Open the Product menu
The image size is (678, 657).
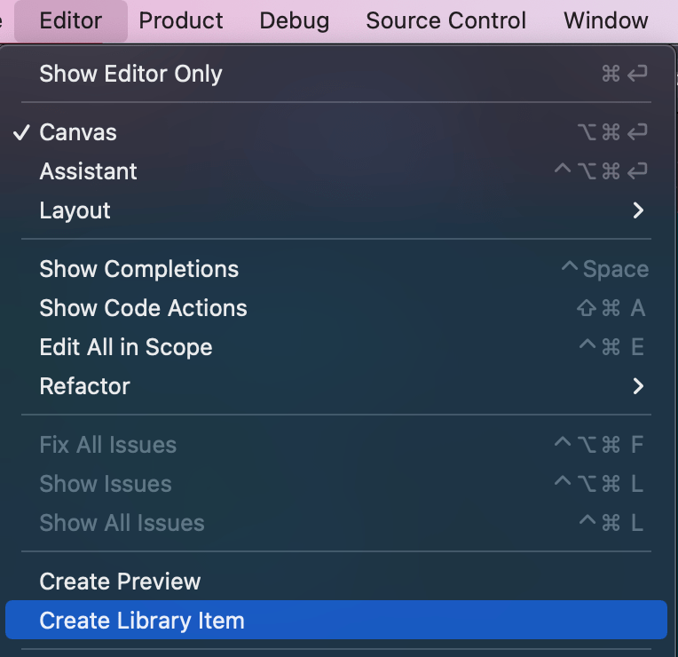(x=181, y=20)
